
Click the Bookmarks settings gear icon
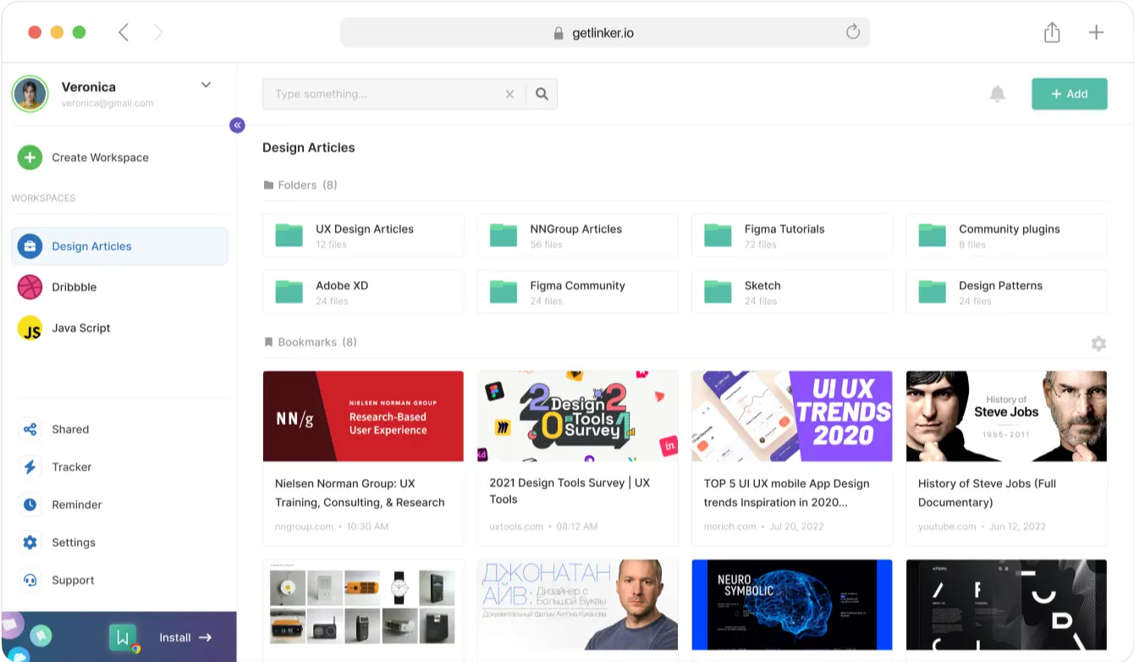1098,344
